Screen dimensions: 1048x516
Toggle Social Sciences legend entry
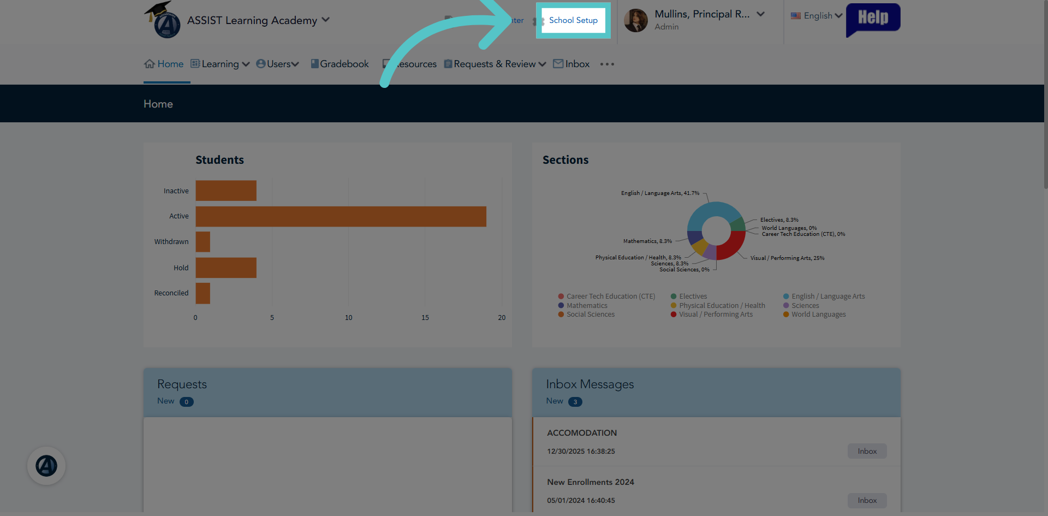point(586,315)
